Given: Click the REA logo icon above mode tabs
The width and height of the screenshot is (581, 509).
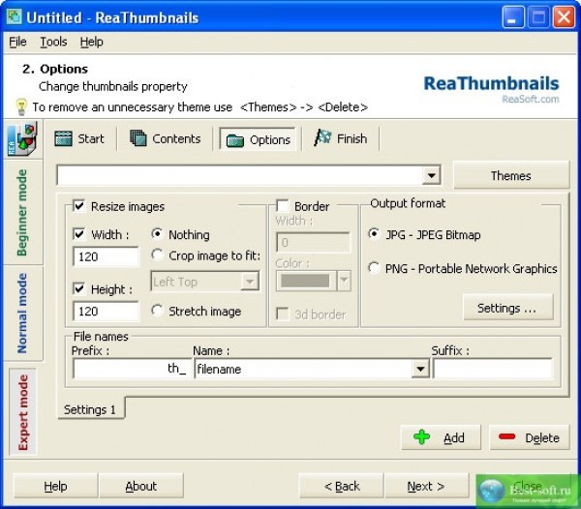Looking at the screenshot, I should [22, 139].
